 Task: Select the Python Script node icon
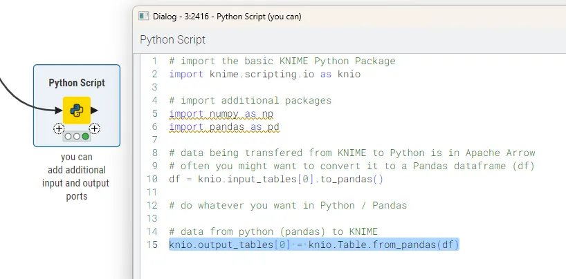(77, 110)
